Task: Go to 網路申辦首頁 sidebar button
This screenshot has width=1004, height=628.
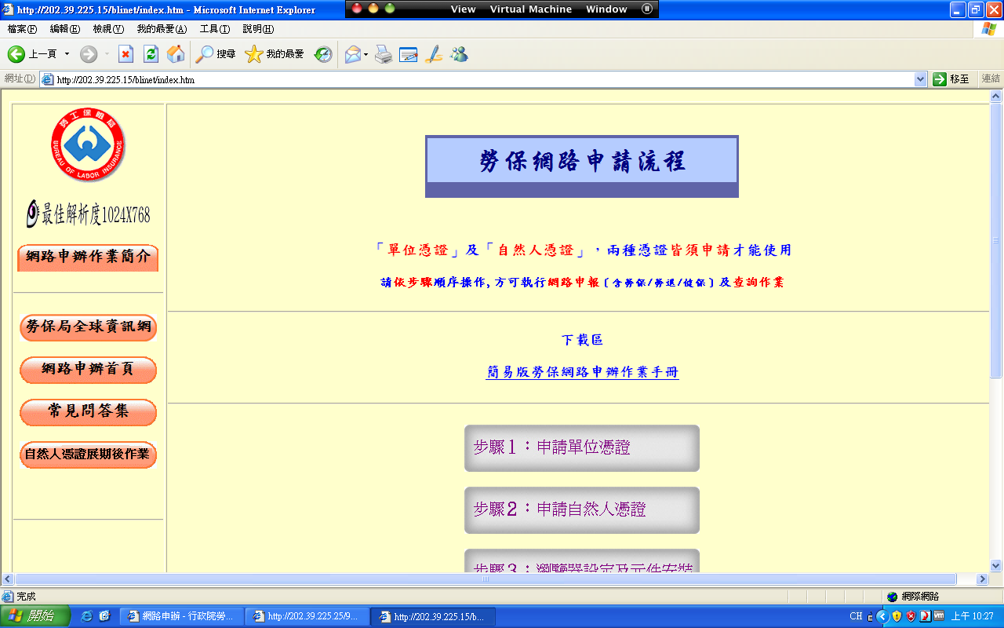Action: [x=88, y=370]
